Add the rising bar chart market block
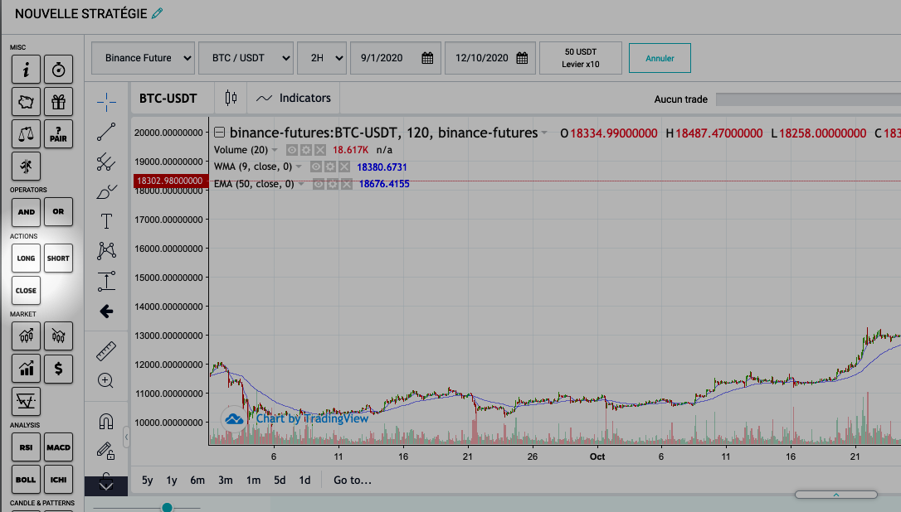This screenshot has width=901, height=512. click(x=26, y=369)
